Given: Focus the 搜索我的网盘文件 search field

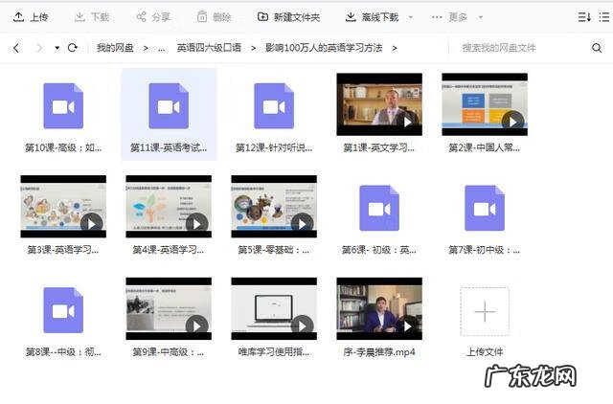Looking at the screenshot, I should click(520, 48).
